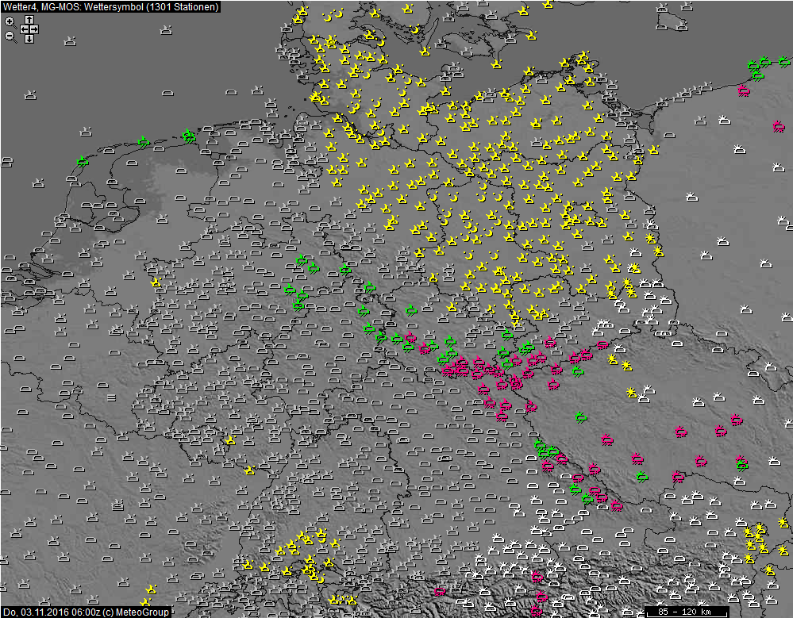This screenshot has height=618, width=793.
Task: Pan the map left with the left arrow
Action: coord(25,29)
